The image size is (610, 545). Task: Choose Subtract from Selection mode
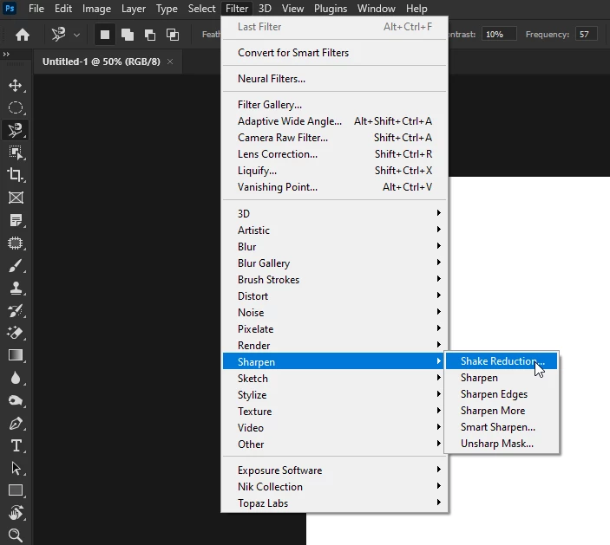[x=150, y=35]
